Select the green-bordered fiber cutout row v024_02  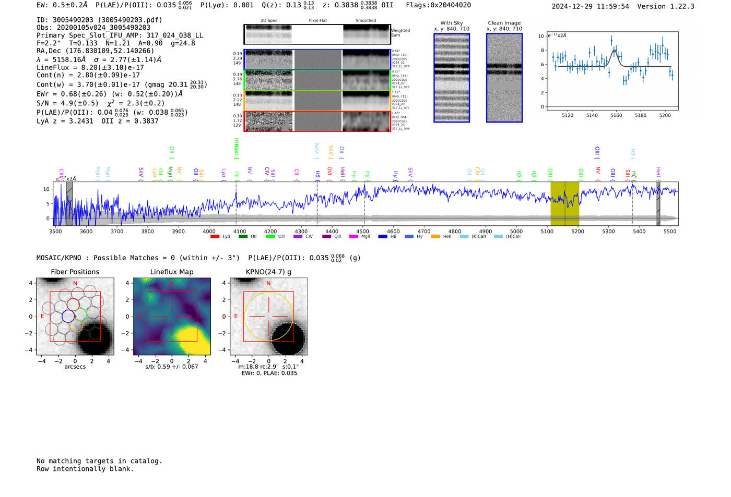pos(317,80)
